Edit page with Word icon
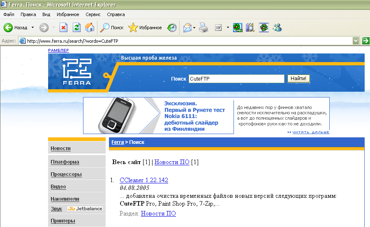The height and width of the screenshot is (227, 370). pyautogui.click(x=218, y=28)
